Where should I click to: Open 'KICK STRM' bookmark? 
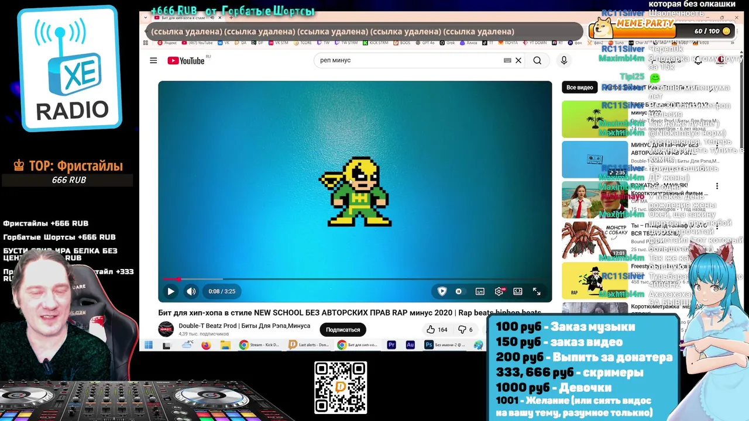pyautogui.click(x=375, y=43)
